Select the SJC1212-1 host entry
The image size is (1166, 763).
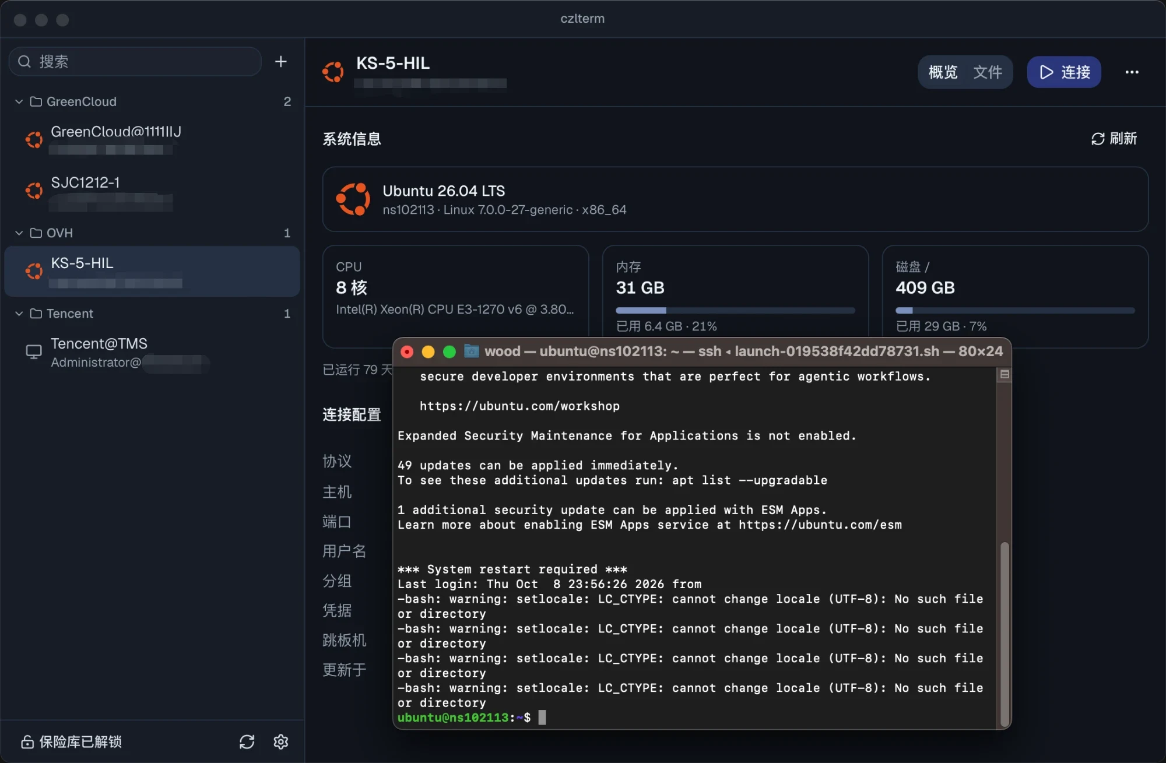(152, 192)
